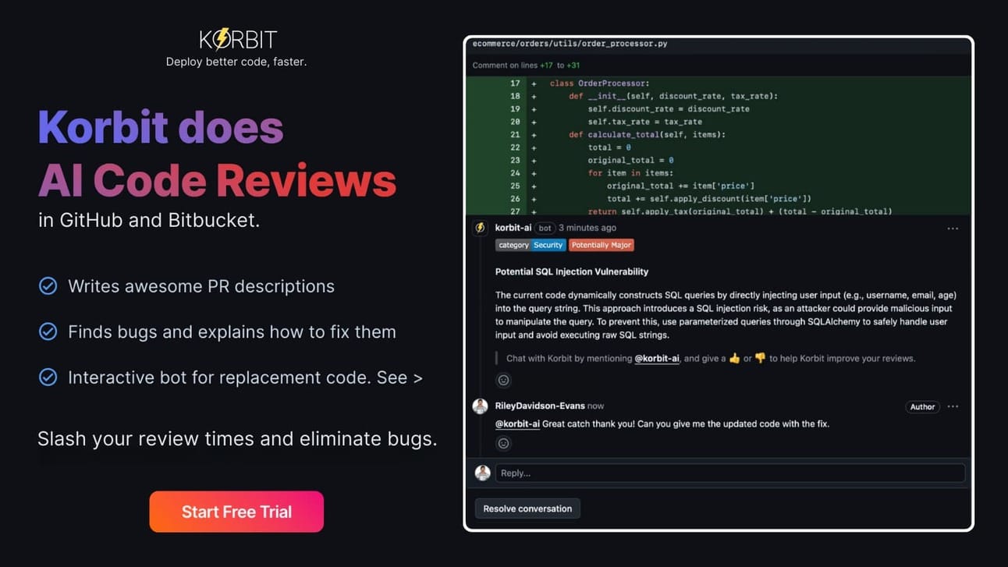Open the three-dot menu on RileyDavidson-Evans's comment
The width and height of the screenshot is (1008, 567).
[x=953, y=406]
